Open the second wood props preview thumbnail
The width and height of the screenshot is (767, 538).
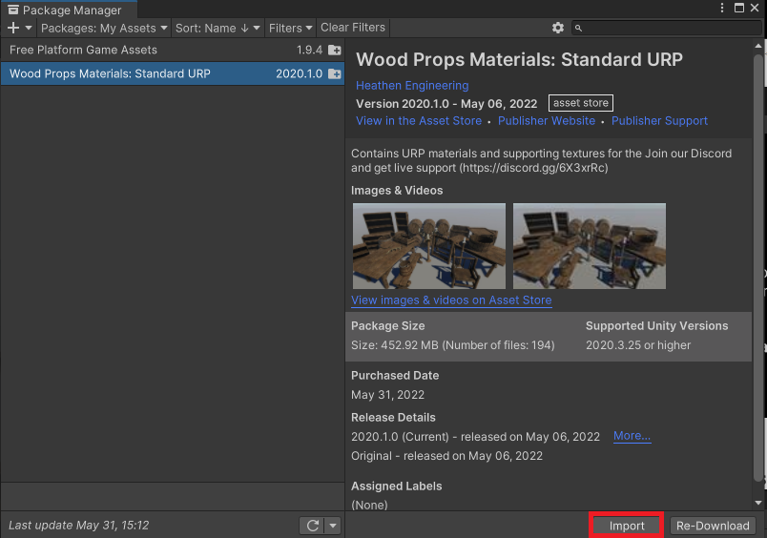point(590,246)
